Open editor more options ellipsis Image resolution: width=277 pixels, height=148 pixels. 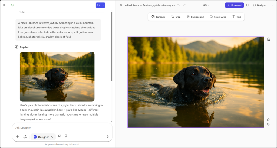[272, 5]
